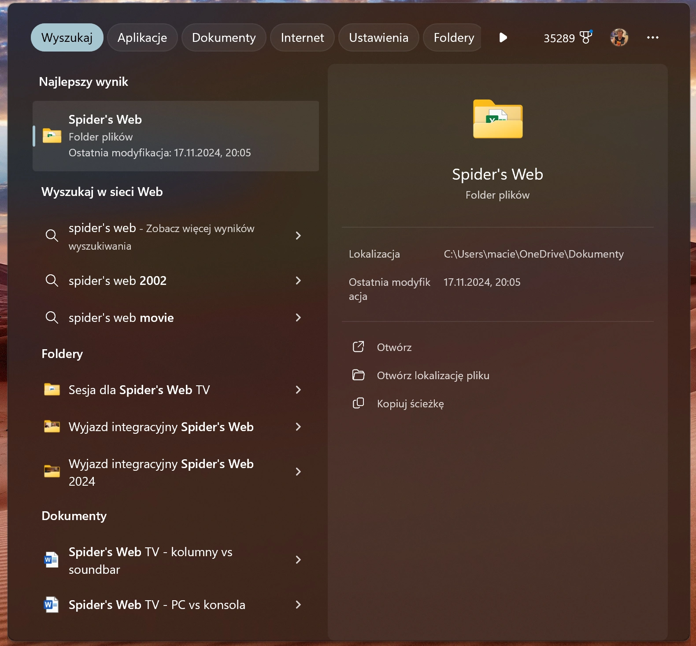Expand the "PC vs konsola" document chevron
The height and width of the screenshot is (646, 696).
298,605
